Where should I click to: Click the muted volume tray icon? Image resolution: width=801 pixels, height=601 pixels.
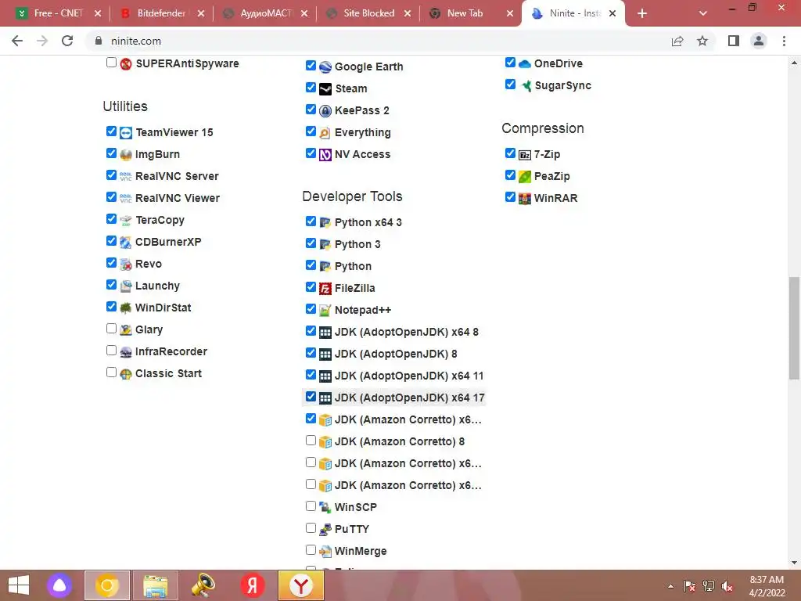[x=727, y=586]
